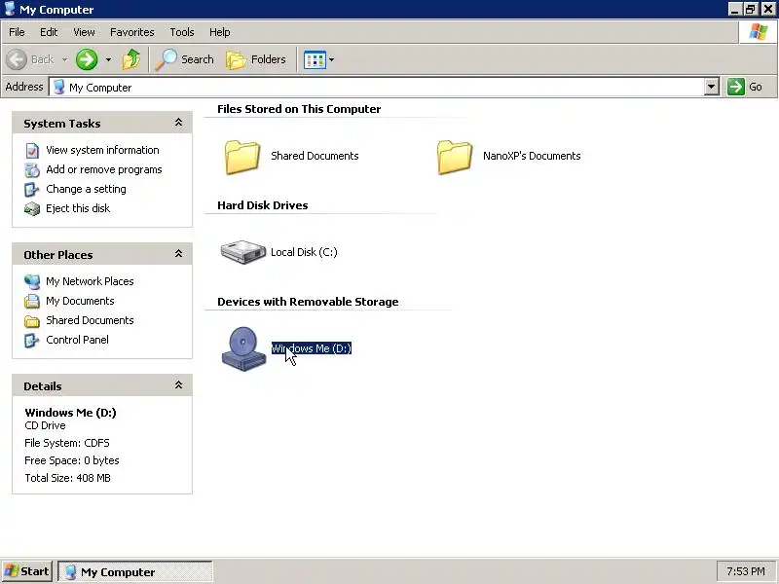The height and width of the screenshot is (584, 779).
Task: Open My Documents link in Other Places
Action: (80, 301)
